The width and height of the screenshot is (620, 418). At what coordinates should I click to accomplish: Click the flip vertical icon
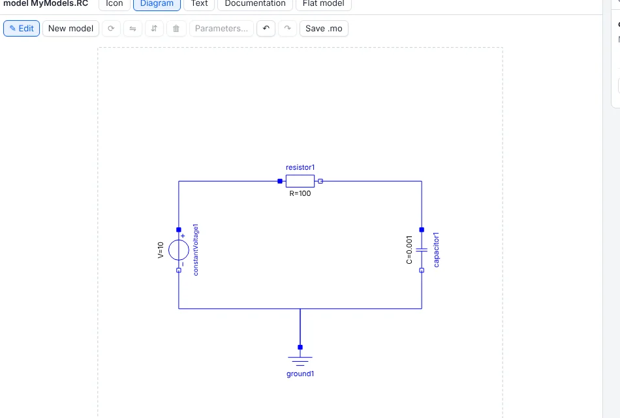click(154, 29)
